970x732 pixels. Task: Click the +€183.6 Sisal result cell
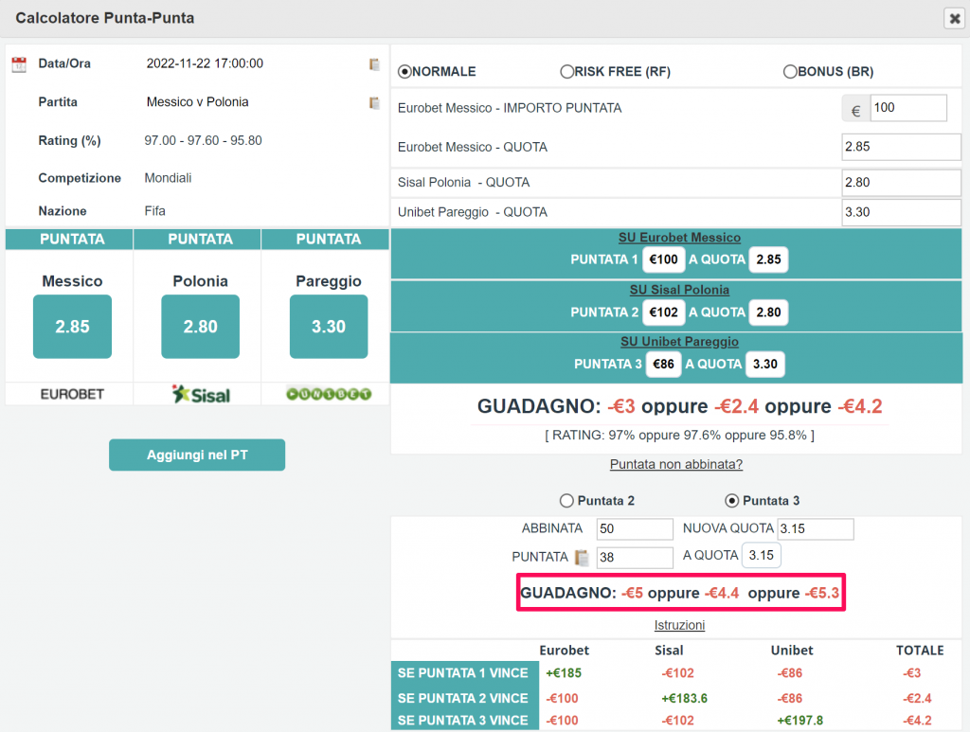(x=684, y=698)
